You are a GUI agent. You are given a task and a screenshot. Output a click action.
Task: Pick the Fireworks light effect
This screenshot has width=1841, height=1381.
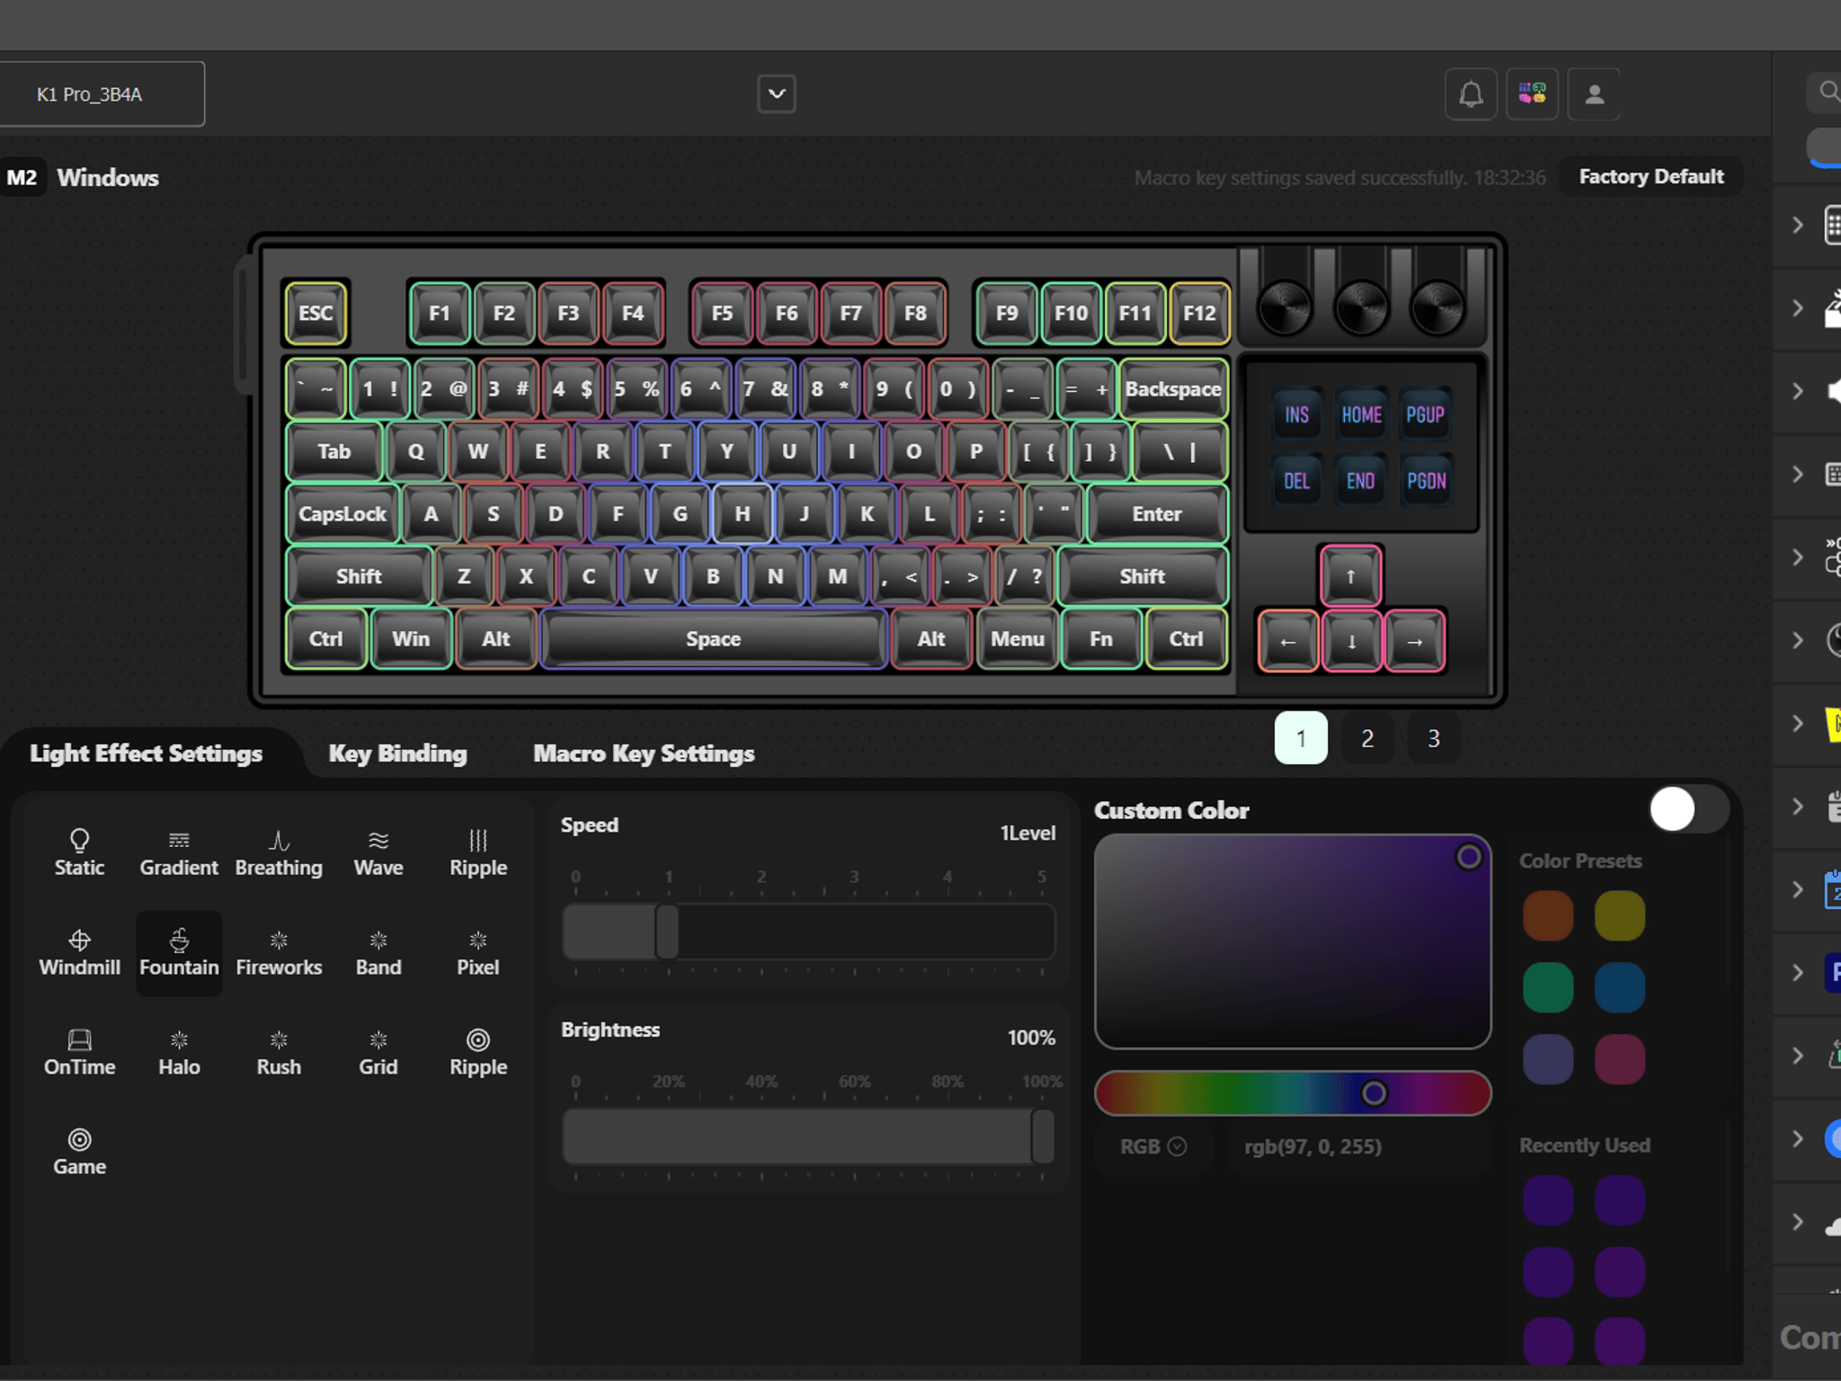pos(279,952)
